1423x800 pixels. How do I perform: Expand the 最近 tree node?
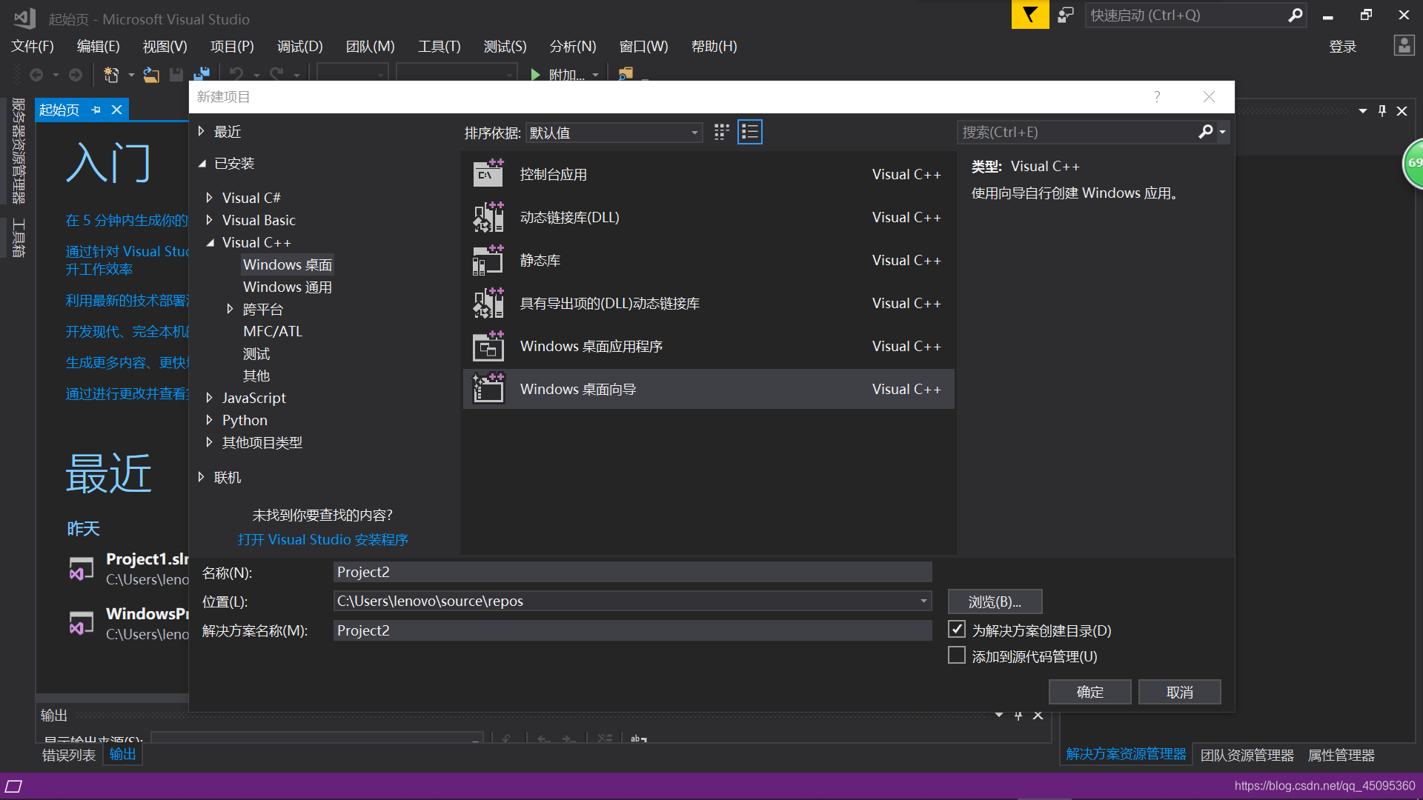pyautogui.click(x=201, y=131)
